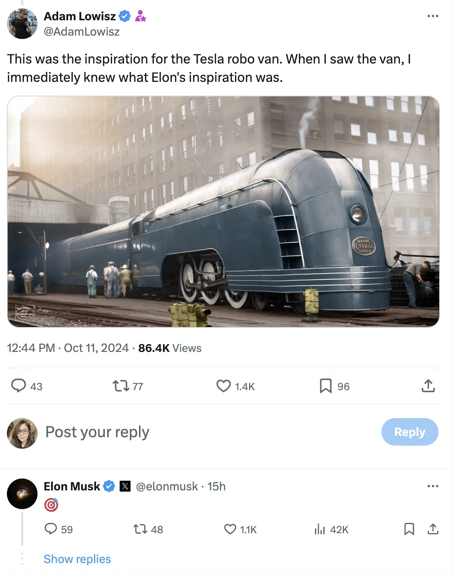Share Elon Musk's reply
The width and height of the screenshot is (453, 573).
tap(433, 529)
